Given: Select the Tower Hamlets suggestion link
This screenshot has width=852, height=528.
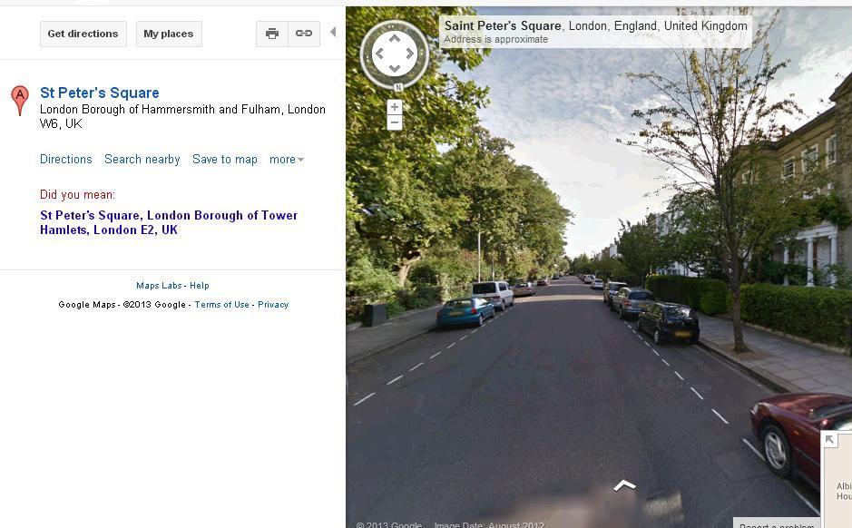Looking at the screenshot, I should coord(169,222).
